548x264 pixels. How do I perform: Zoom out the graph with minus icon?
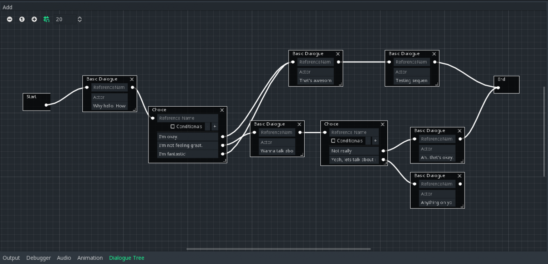pos(10,19)
